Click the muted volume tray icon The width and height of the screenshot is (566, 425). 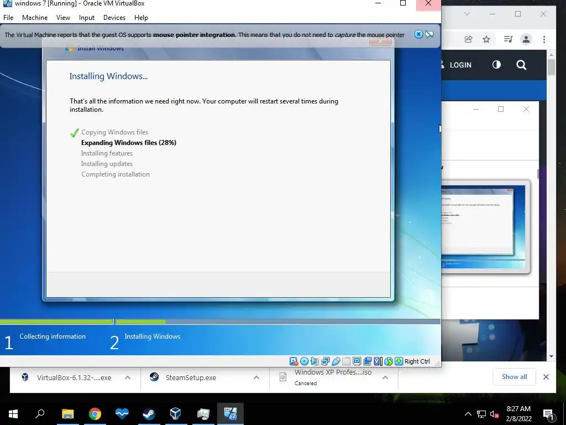pyautogui.click(x=494, y=414)
